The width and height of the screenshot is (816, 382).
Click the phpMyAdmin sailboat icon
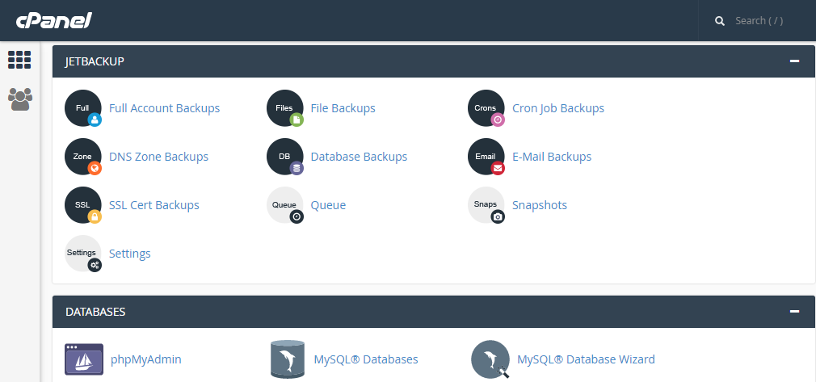click(84, 359)
